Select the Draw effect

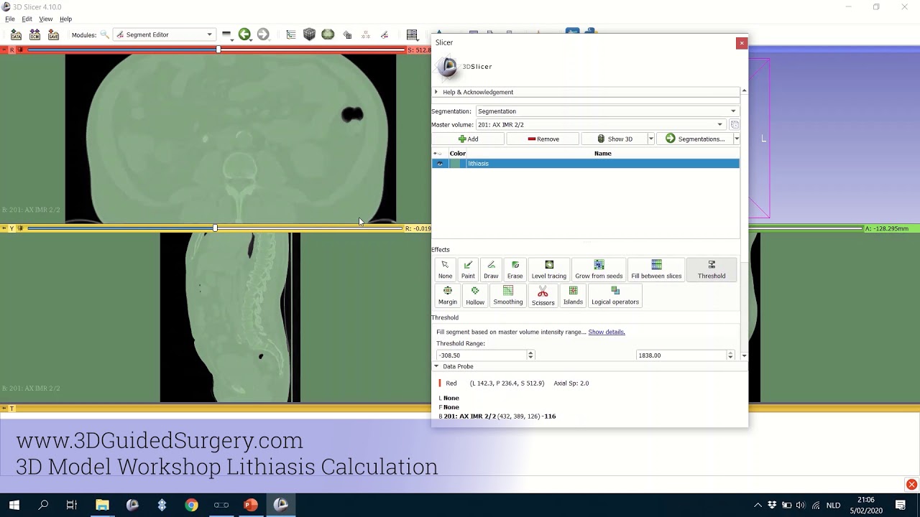pyautogui.click(x=491, y=270)
